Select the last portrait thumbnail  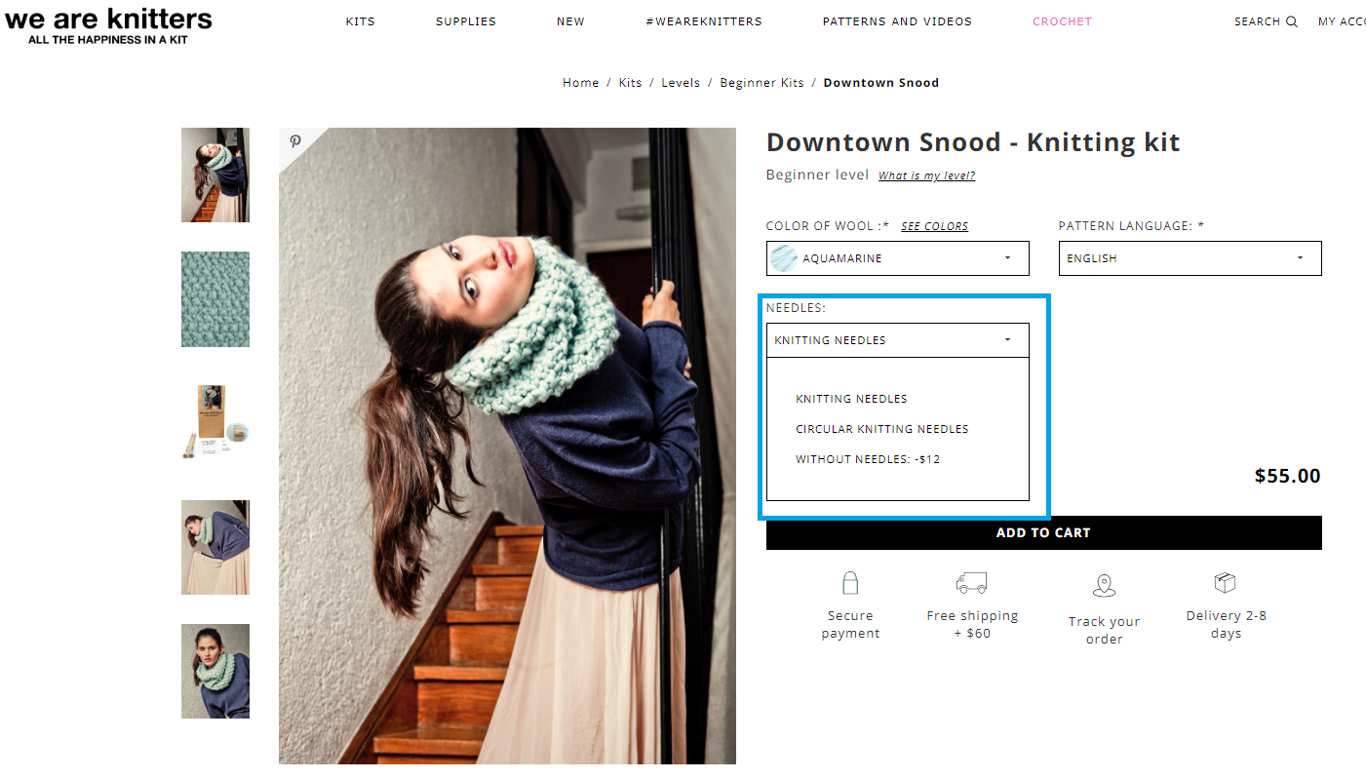(x=215, y=672)
